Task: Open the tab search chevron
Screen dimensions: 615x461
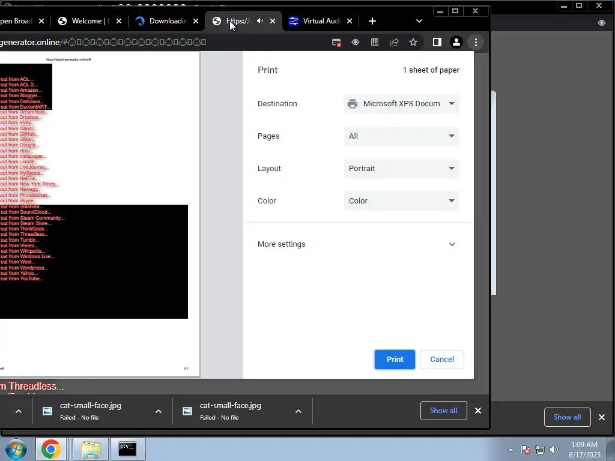Action: (419, 21)
